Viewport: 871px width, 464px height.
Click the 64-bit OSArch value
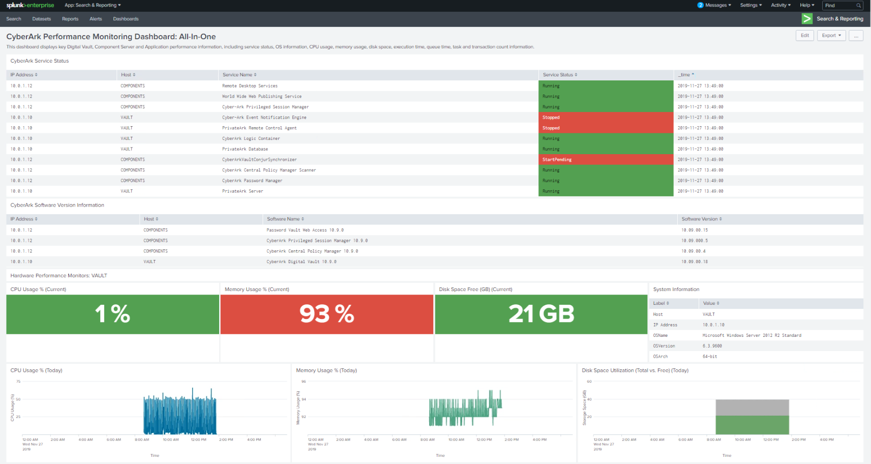[710, 357]
